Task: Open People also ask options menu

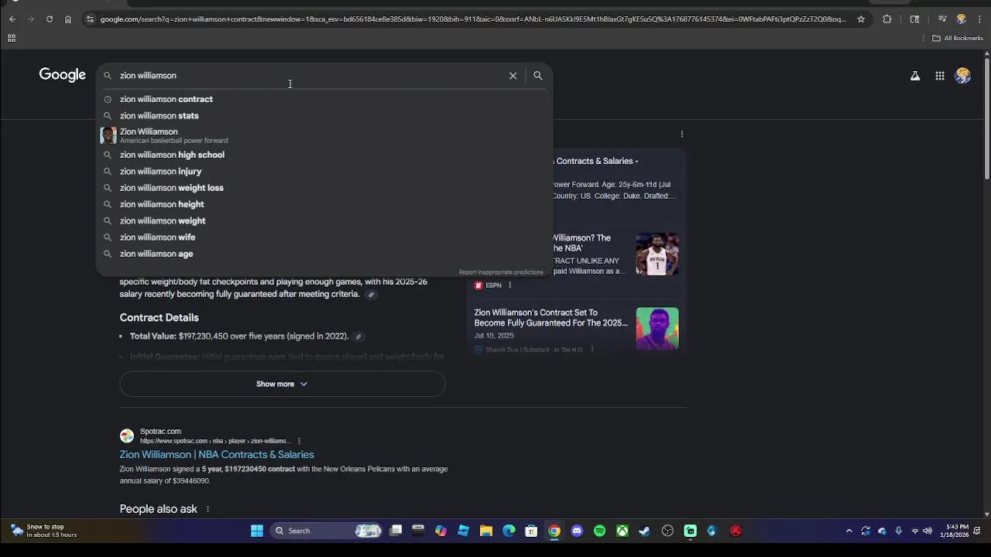Action: [207, 509]
